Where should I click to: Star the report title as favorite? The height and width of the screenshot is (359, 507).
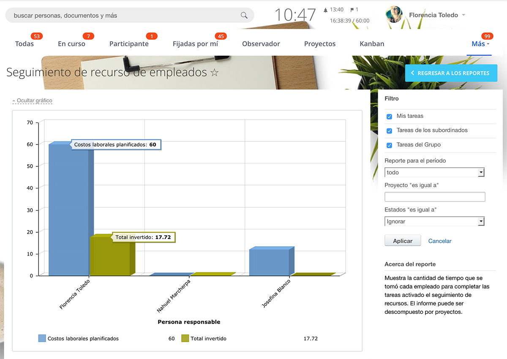215,73
